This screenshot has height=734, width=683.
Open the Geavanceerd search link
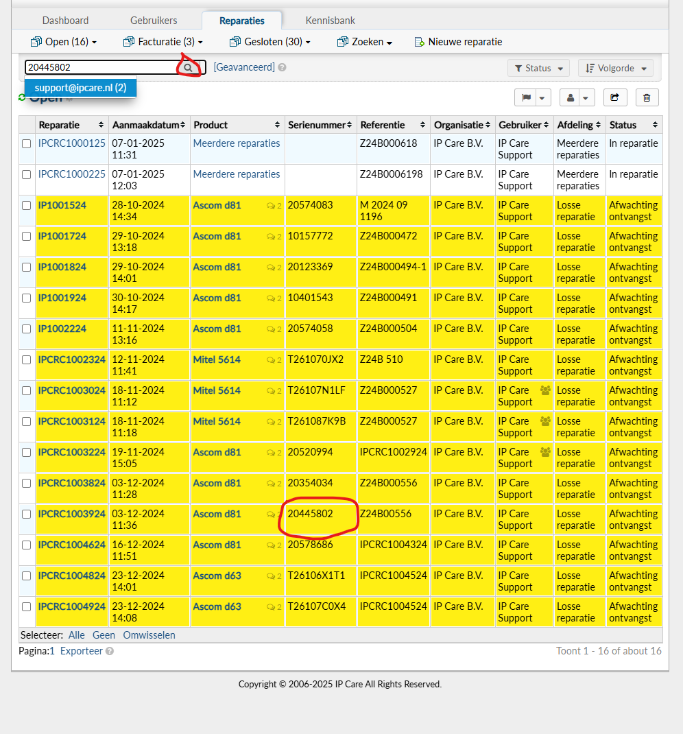pos(244,67)
